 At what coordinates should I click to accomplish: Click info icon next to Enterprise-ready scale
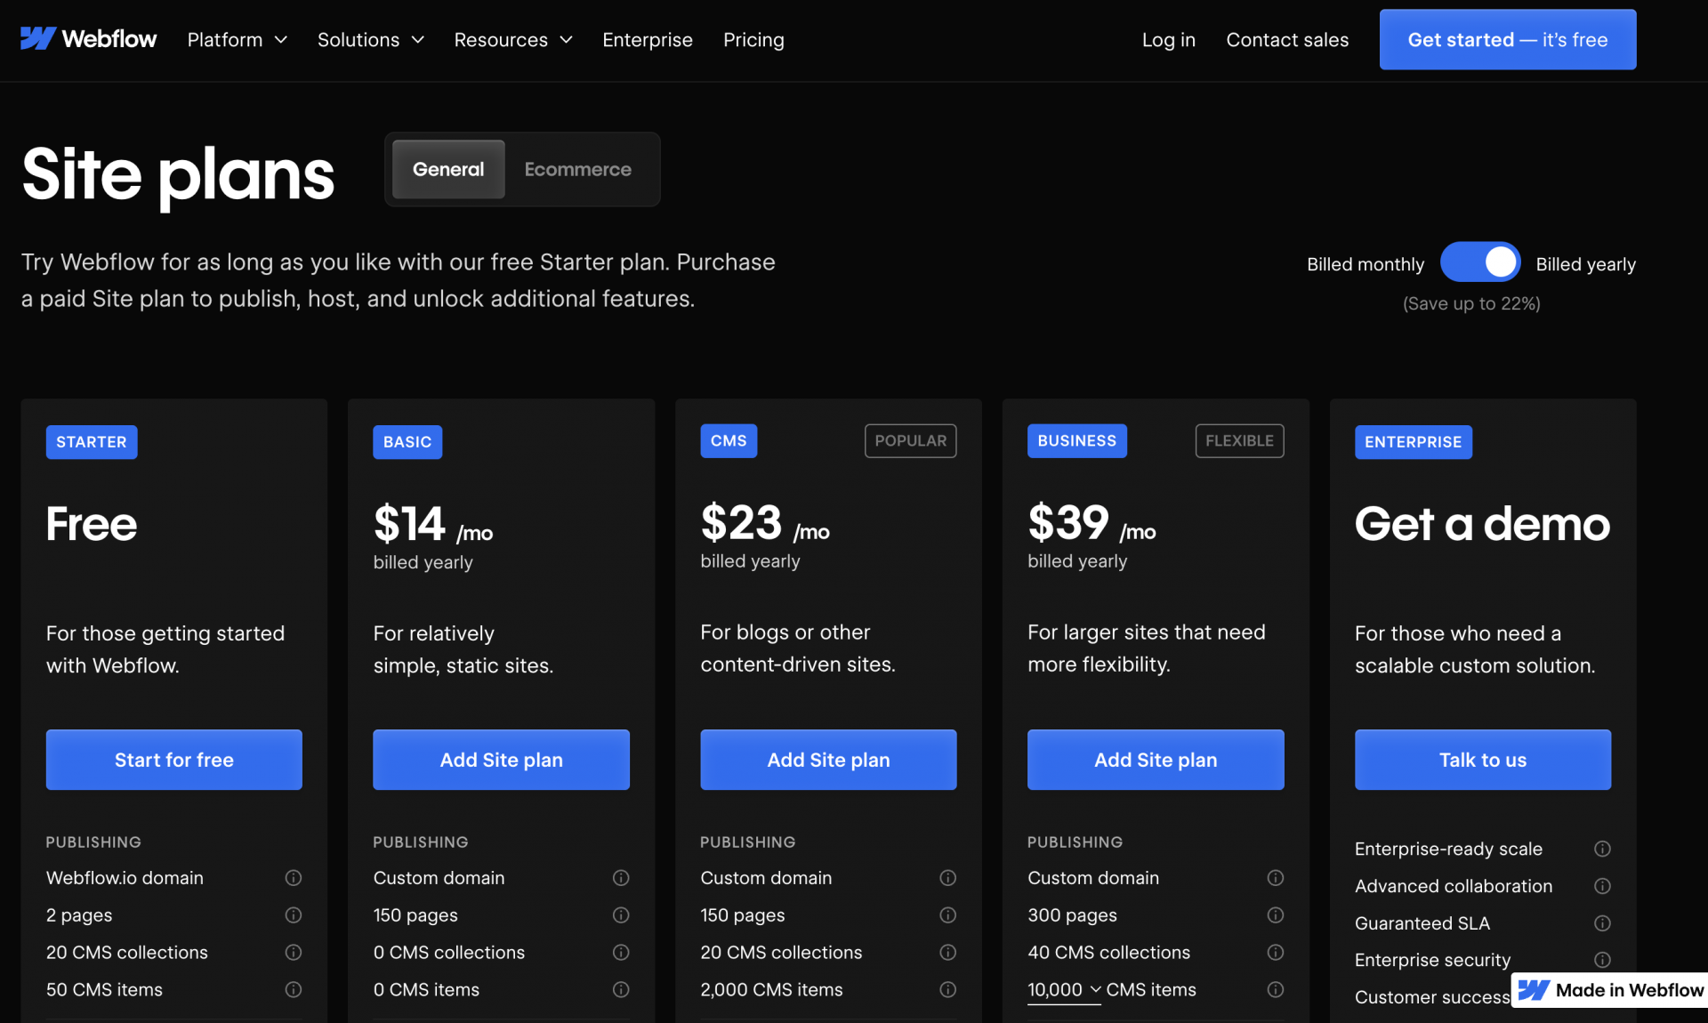click(1602, 849)
